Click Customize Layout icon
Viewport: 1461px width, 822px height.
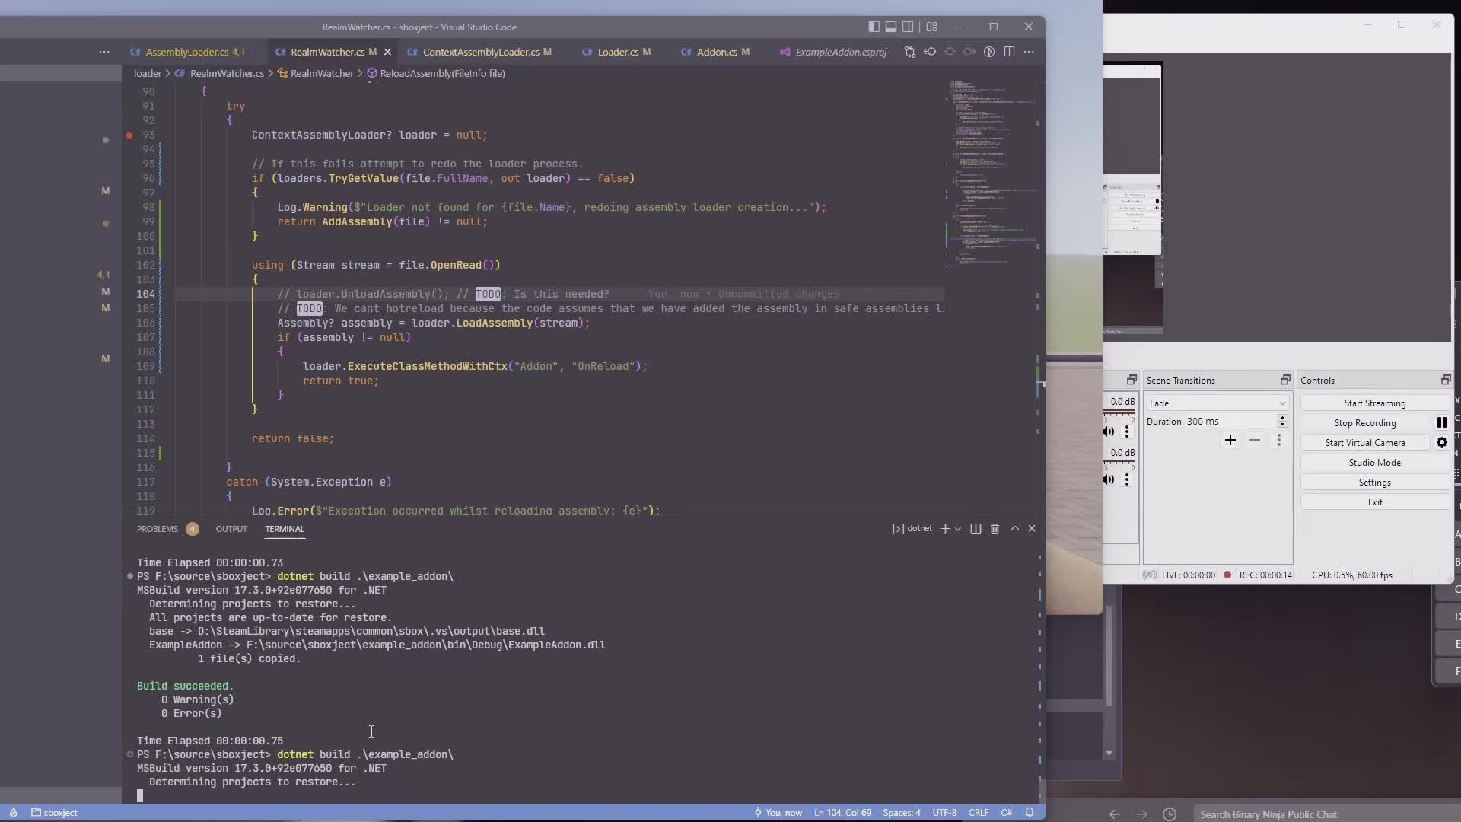[x=931, y=27]
